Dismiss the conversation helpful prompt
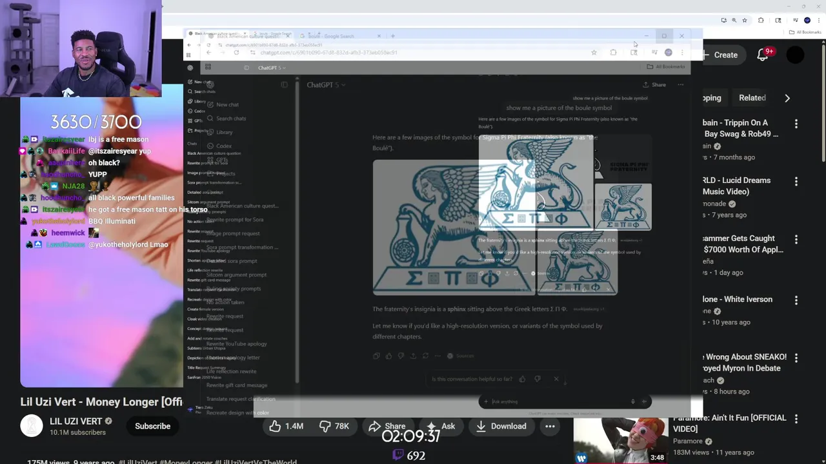This screenshot has width=826, height=464. click(x=556, y=379)
